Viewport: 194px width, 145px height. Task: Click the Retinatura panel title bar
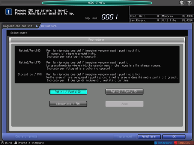(97, 40)
